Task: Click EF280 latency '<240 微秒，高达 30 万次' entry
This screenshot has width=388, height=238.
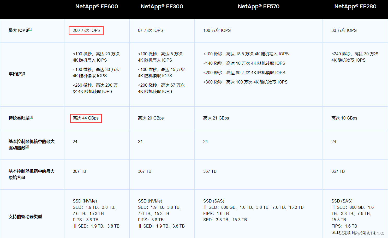Action: coord(355,57)
